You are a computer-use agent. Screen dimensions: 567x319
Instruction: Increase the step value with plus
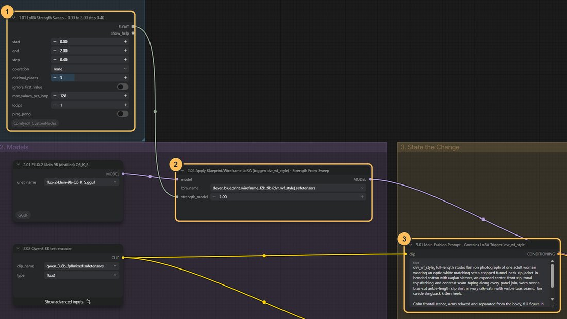[x=125, y=60]
